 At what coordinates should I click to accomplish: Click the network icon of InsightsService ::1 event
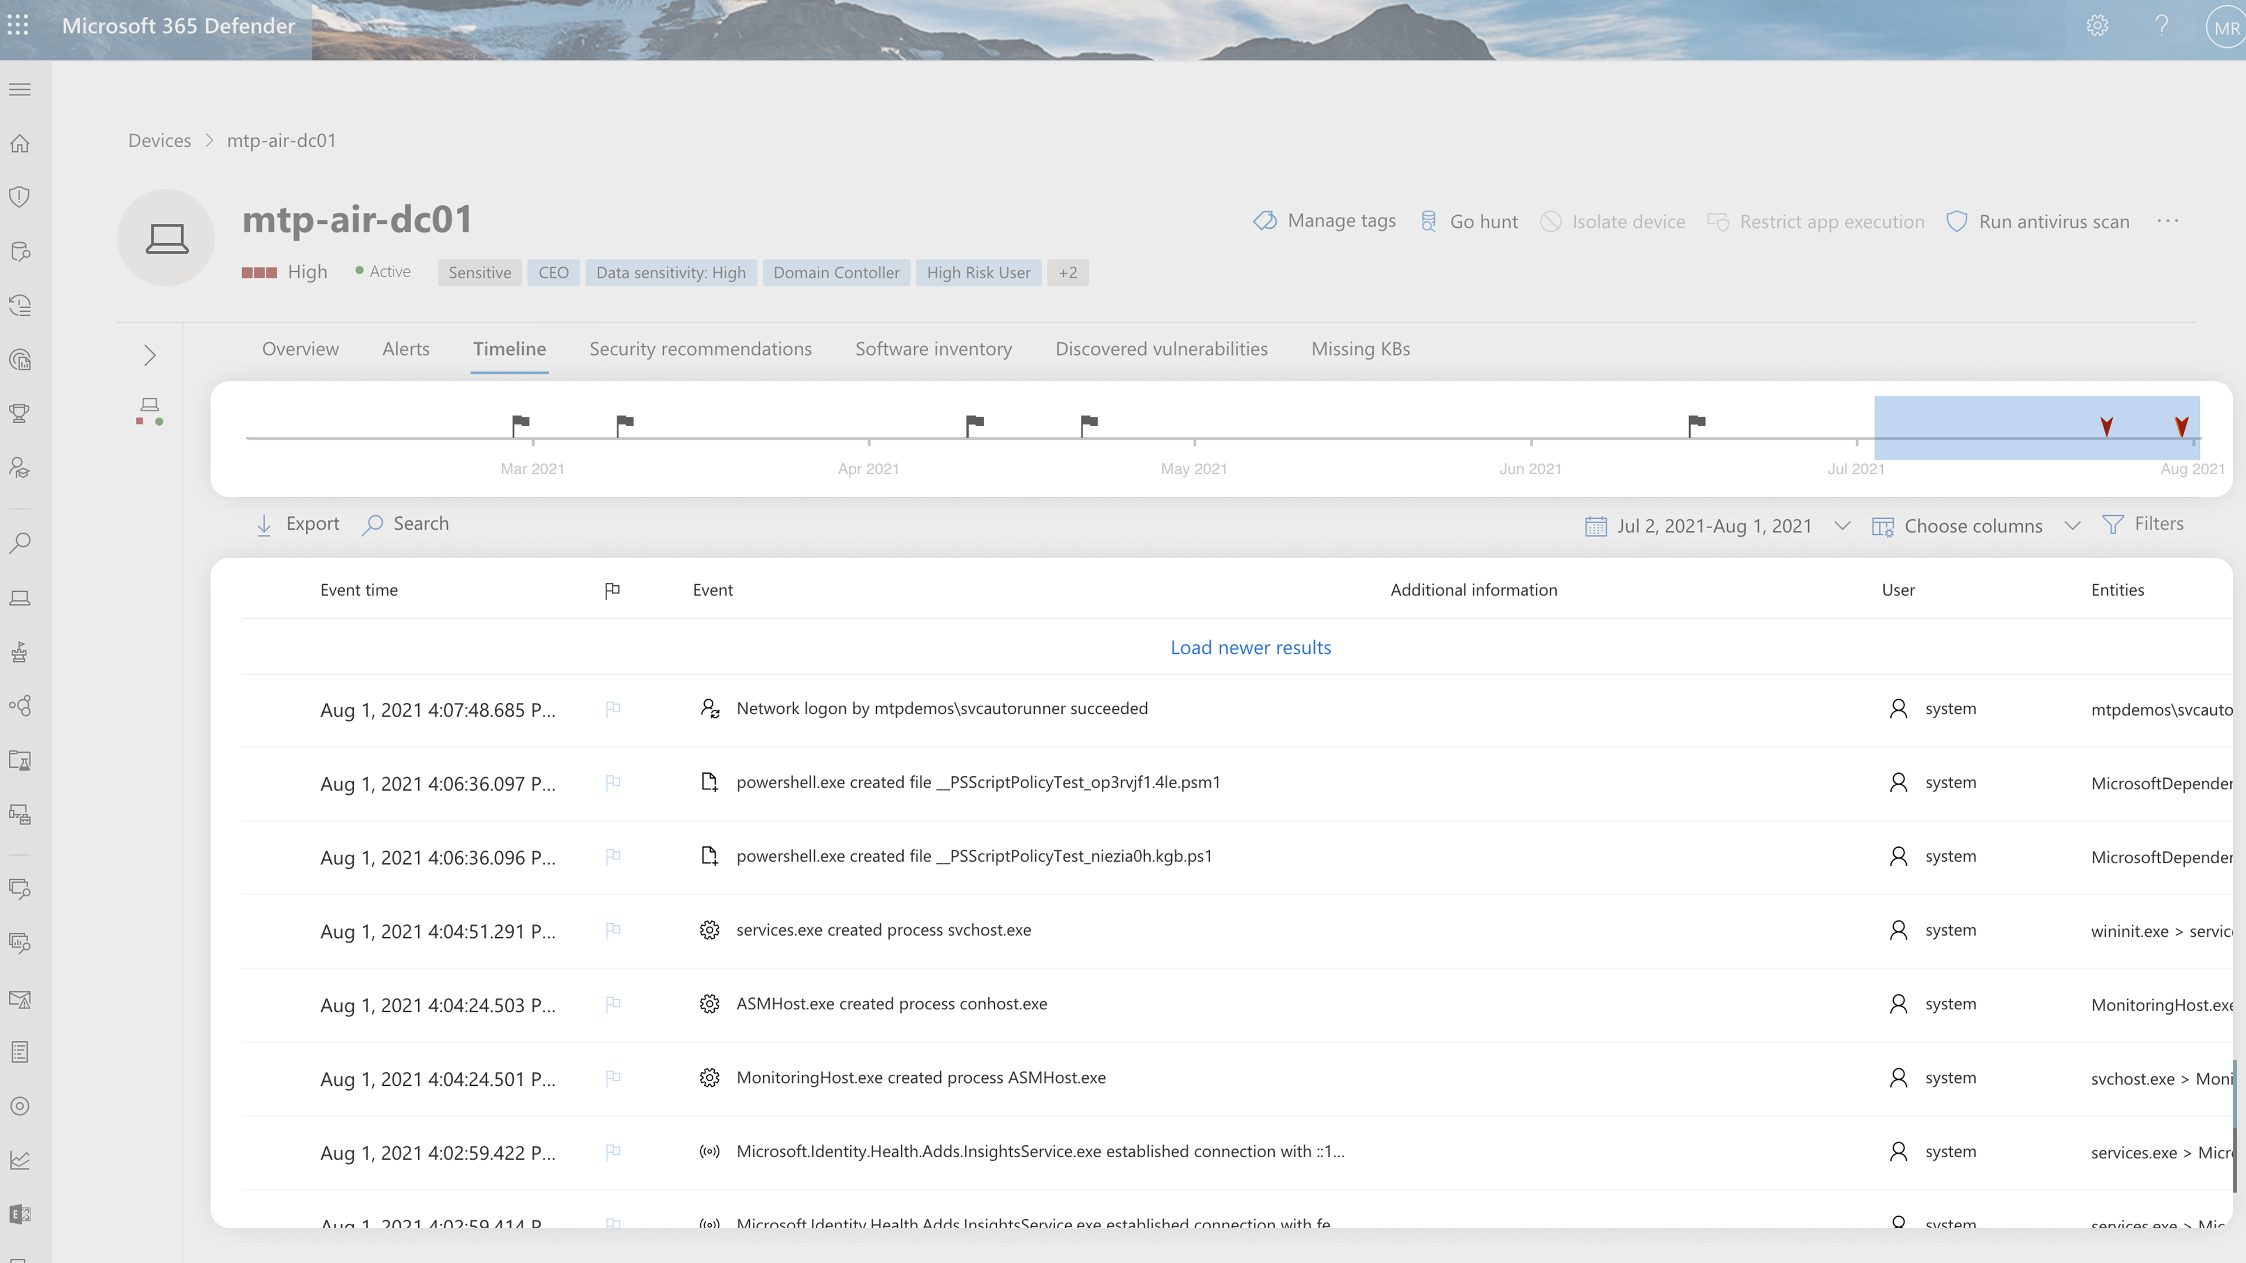(709, 1151)
